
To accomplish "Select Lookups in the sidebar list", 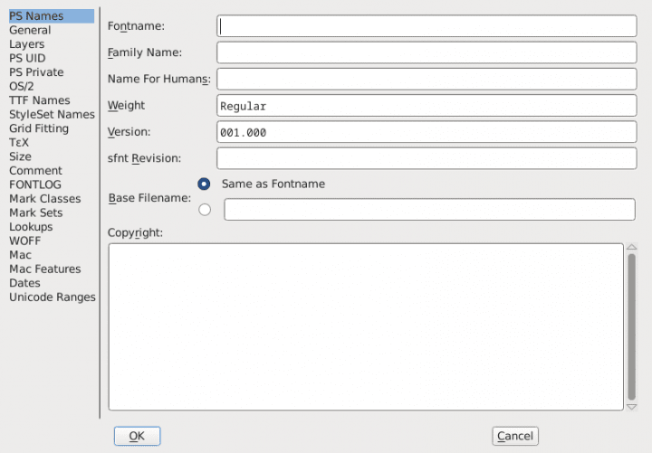I will 31,227.
